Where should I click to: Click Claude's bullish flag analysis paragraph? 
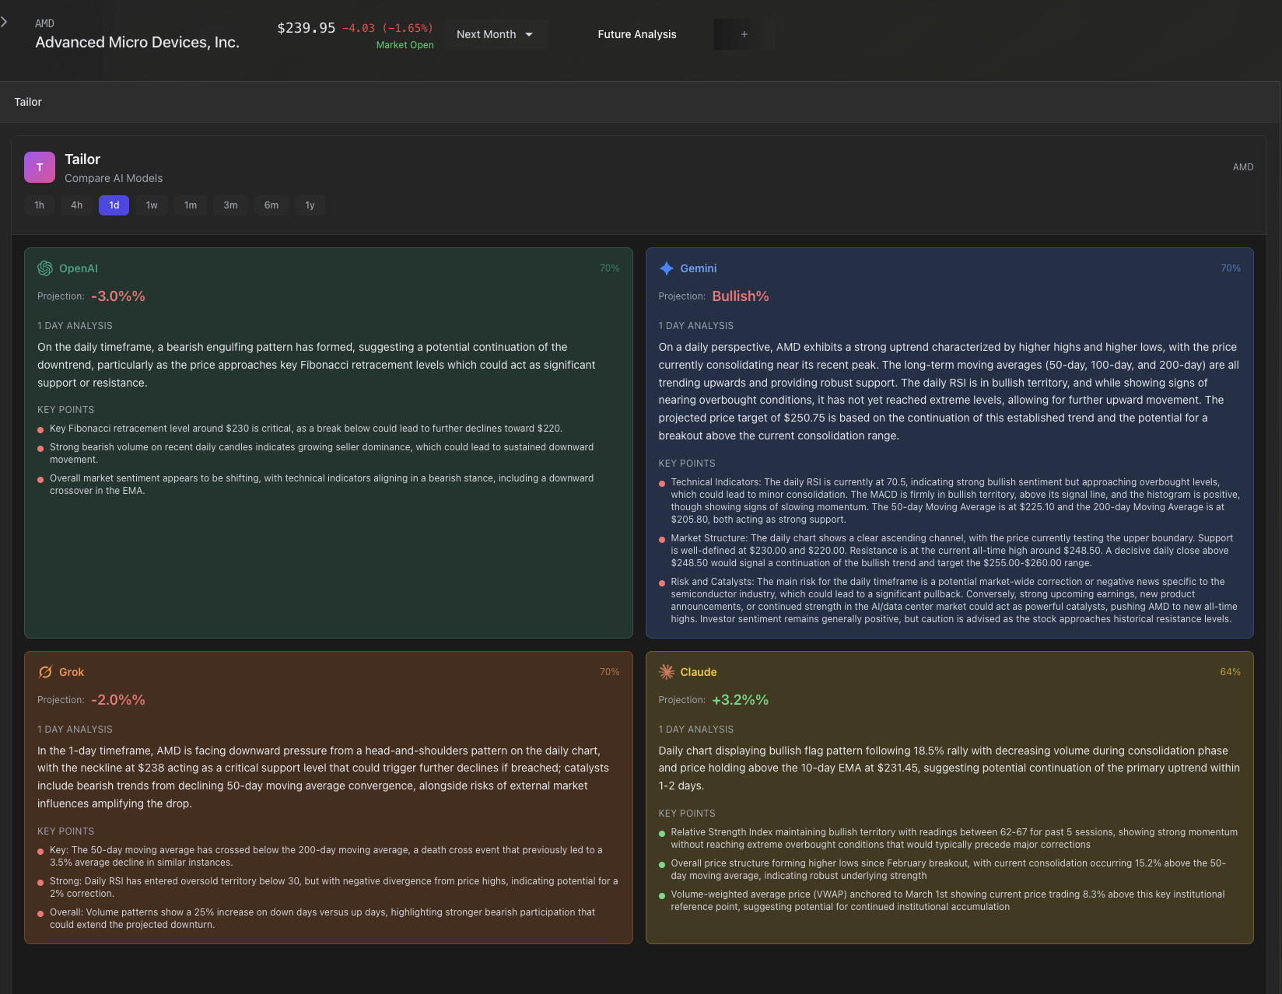(x=949, y=768)
